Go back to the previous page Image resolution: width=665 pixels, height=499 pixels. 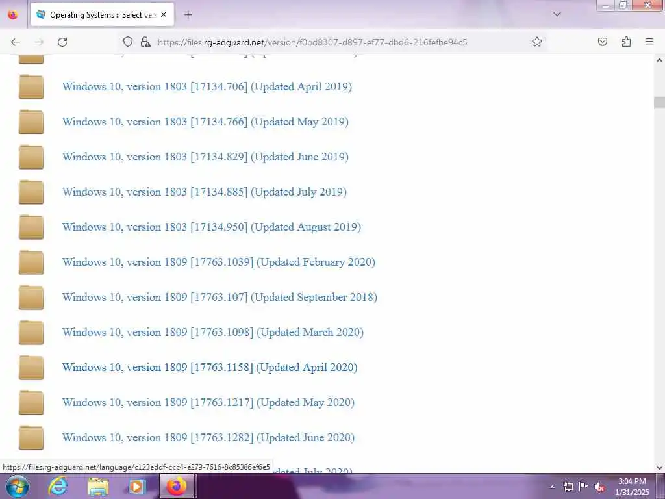pos(16,42)
